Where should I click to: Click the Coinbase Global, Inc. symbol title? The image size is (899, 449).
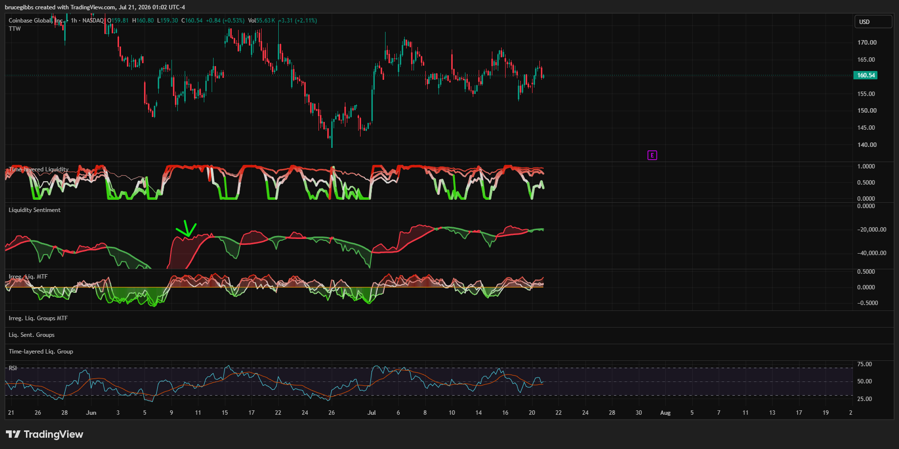(x=36, y=21)
